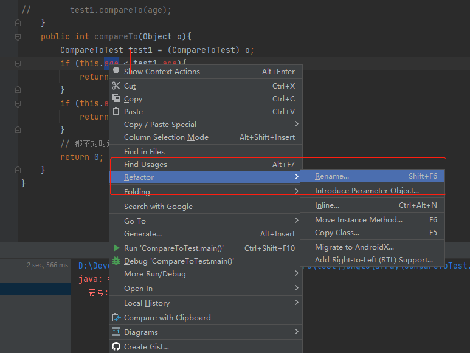
Task: Click the scissors Cut icon
Action: pyautogui.click(x=116, y=86)
